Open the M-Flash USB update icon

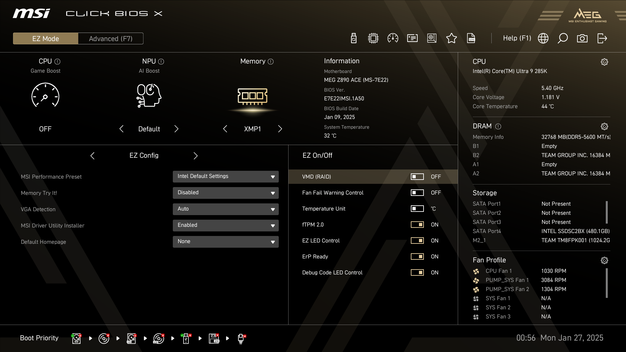[x=353, y=38]
